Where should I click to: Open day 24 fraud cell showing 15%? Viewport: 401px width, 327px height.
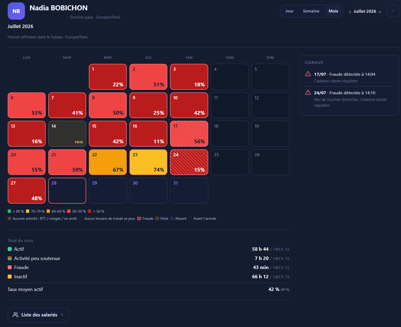[x=189, y=162]
